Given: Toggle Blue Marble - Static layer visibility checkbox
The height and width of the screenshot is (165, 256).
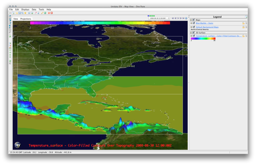Looking at the screenshot, I should pyautogui.click(x=194, y=23).
